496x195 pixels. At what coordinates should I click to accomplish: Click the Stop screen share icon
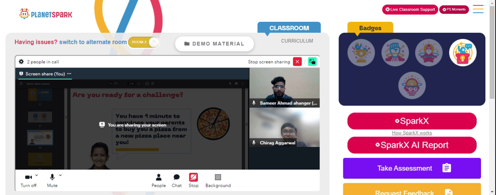(193, 177)
